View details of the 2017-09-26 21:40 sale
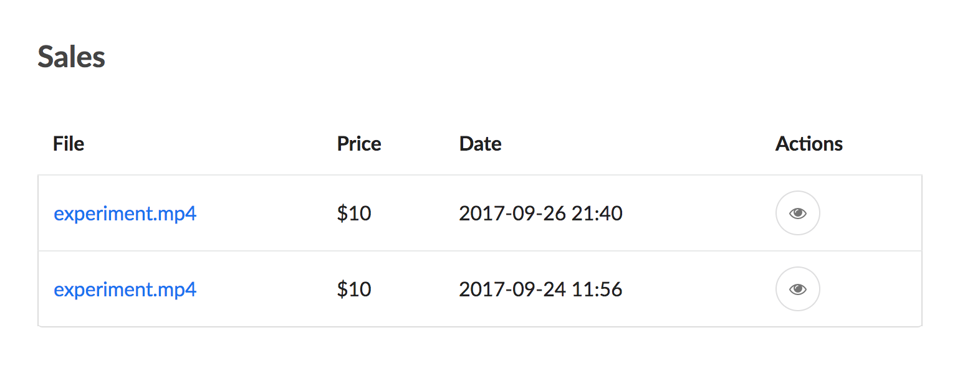This screenshot has height=381, width=960. (x=797, y=213)
